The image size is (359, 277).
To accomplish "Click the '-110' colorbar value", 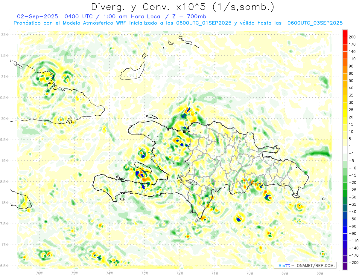I will pyautogui.click(x=353, y=241).
